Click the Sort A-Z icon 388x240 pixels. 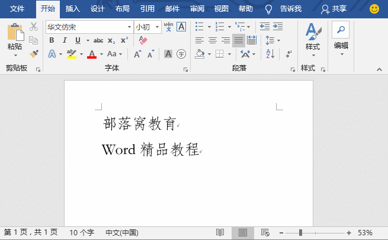coord(270,54)
